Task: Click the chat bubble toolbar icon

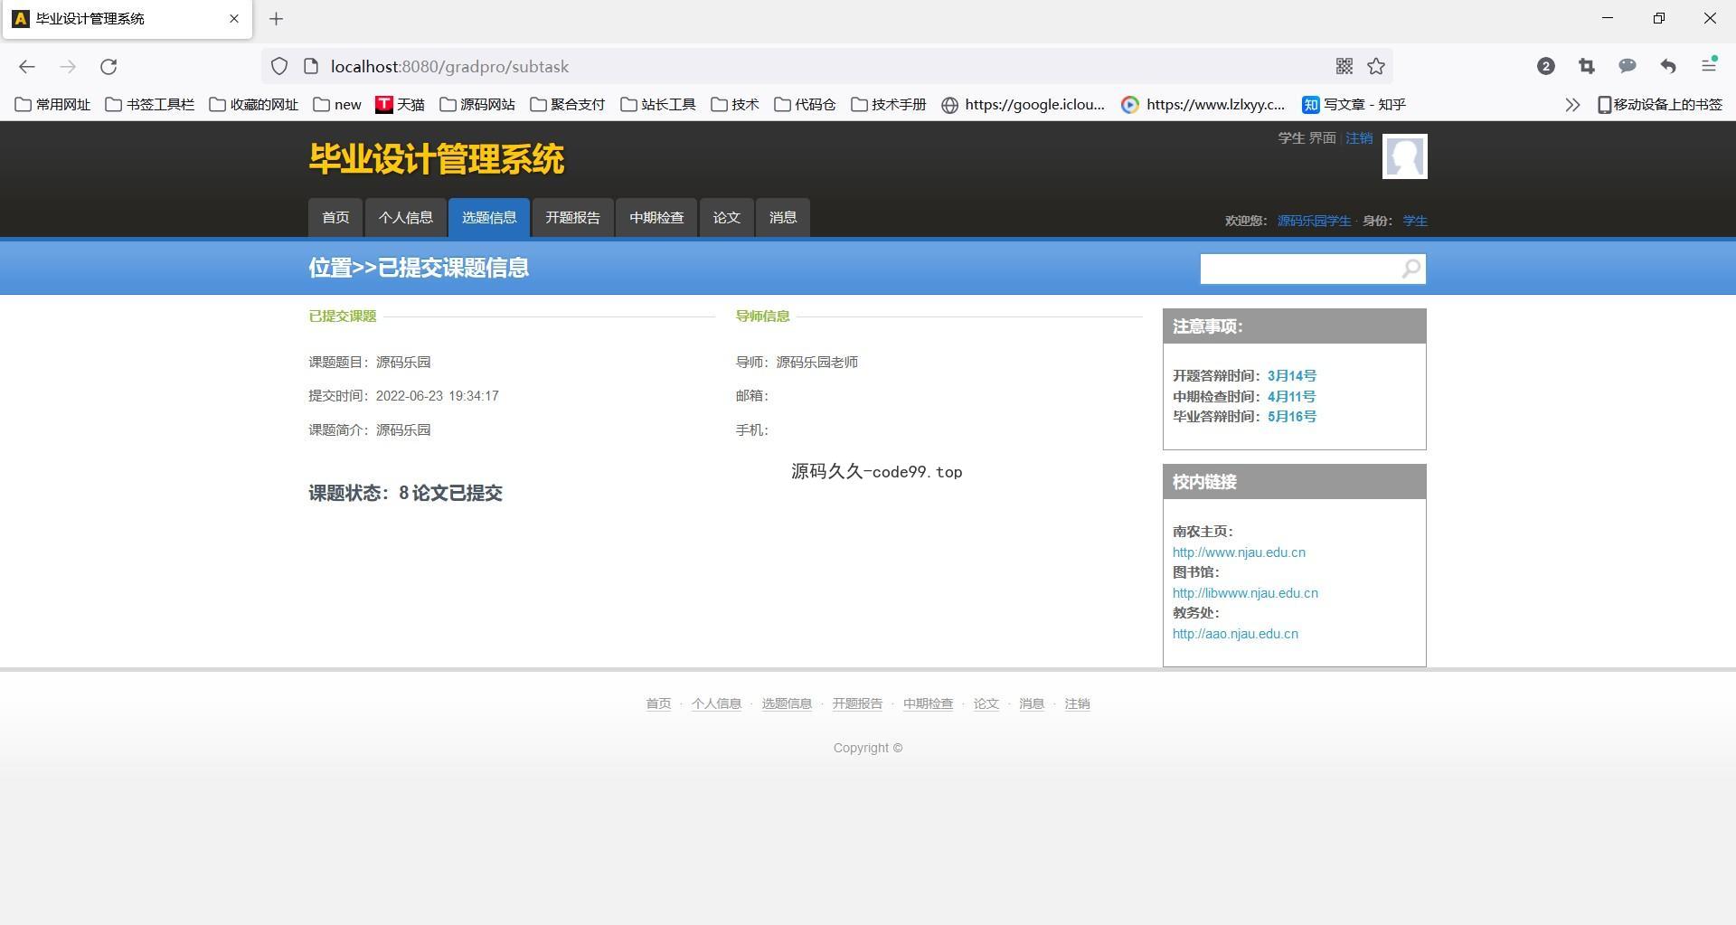Action: point(1627,66)
